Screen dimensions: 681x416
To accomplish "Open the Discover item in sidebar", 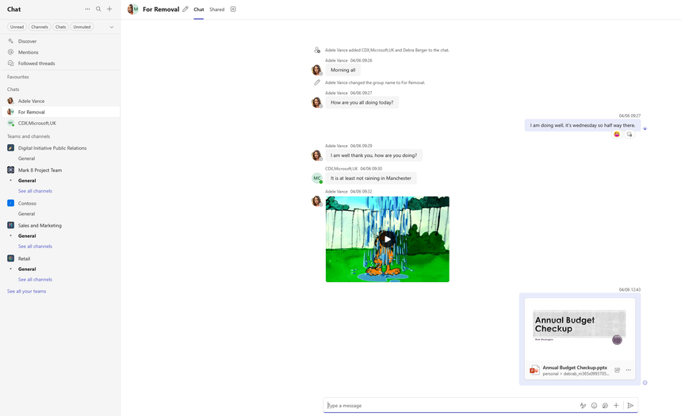I will pyautogui.click(x=60, y=41).
